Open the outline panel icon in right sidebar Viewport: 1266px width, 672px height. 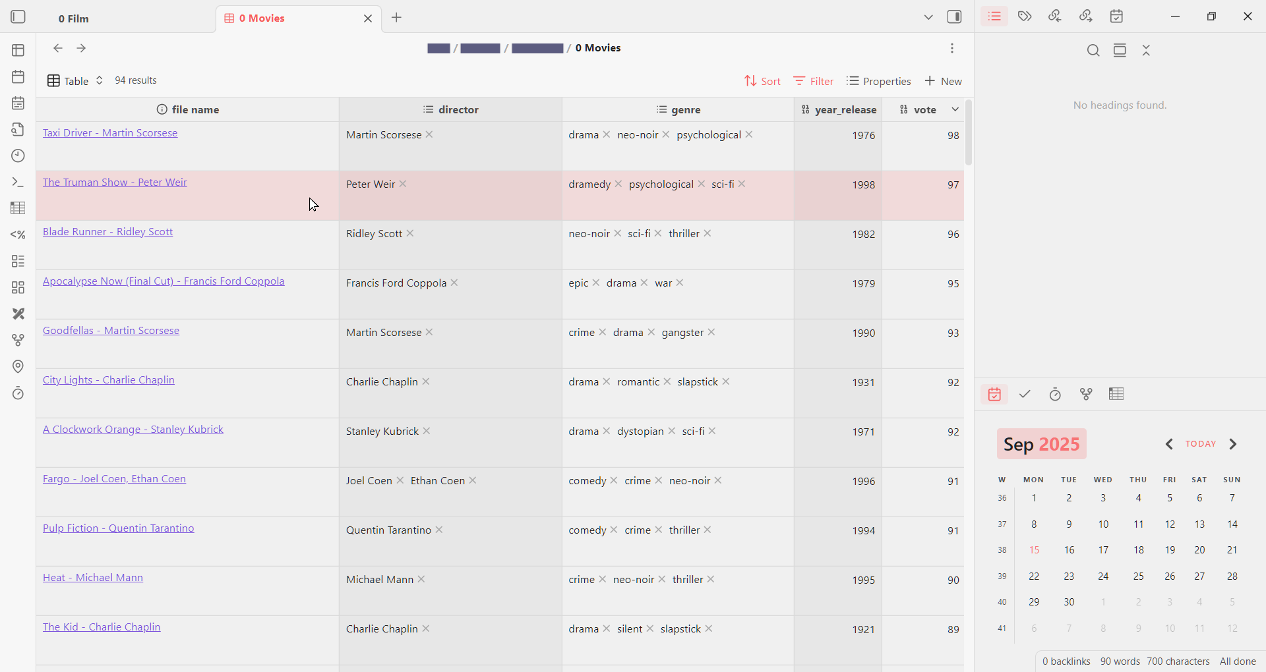(x=994, y=16)
